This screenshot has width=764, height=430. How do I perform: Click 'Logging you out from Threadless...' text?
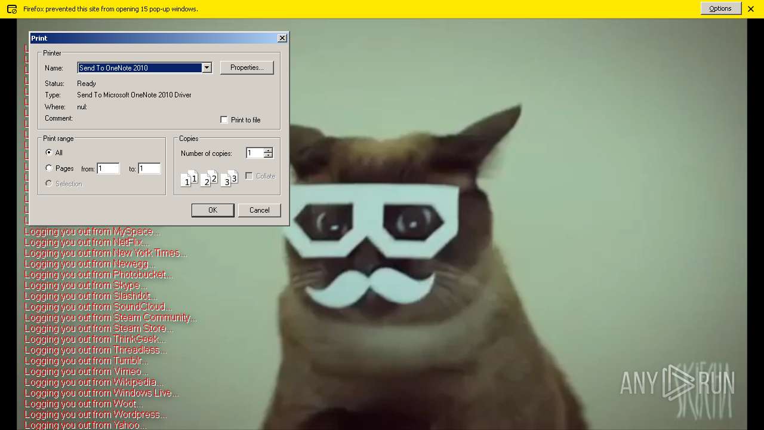95,349
